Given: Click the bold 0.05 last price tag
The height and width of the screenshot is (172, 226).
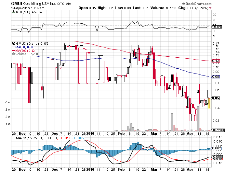Looking at the screenshot, I should point(216,98).
